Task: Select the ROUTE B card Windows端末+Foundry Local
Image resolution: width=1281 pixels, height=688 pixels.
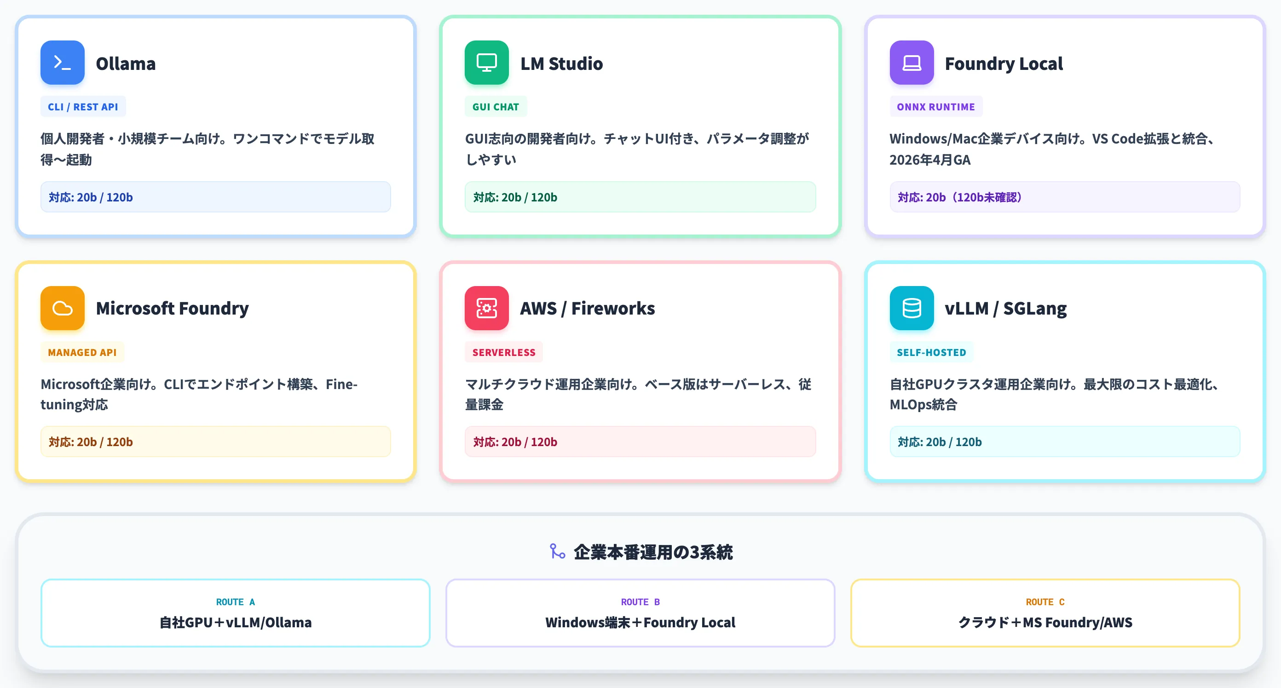Action: point(640,613)
